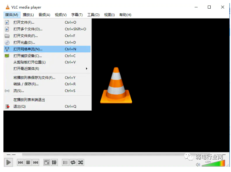Click 打开光盘(D)... disc icon

[x=7, y=42]
